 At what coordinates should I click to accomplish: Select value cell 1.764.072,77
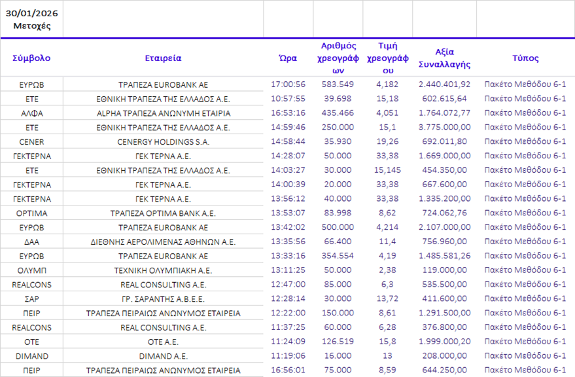point(444,113)
